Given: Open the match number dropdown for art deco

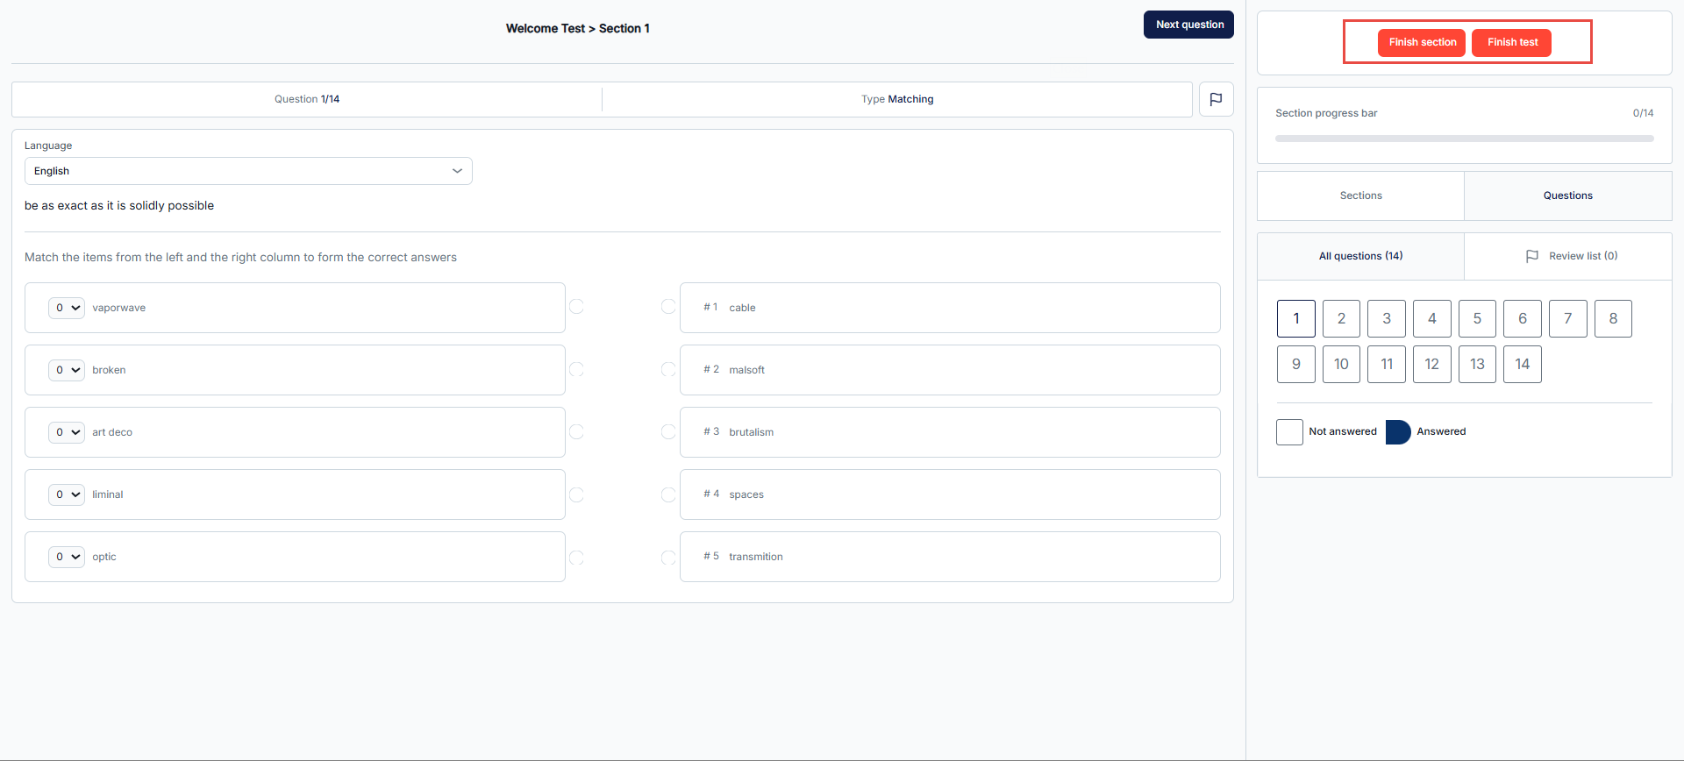Looking at the screenshot, I should point(67,432).
